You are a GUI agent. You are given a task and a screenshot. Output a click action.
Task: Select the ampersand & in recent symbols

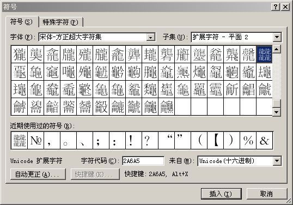[x=265, y=140]
